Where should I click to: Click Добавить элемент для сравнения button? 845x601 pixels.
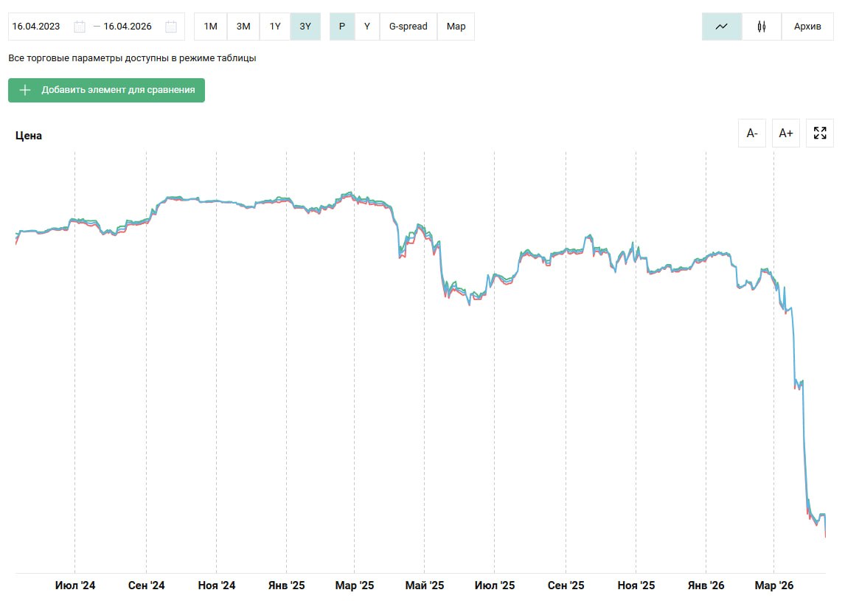click(106, 90)
